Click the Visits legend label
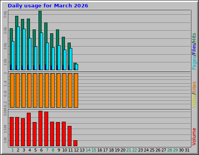Image resolution: width=199 pixels, height=155 pixels. coord(194,101)
